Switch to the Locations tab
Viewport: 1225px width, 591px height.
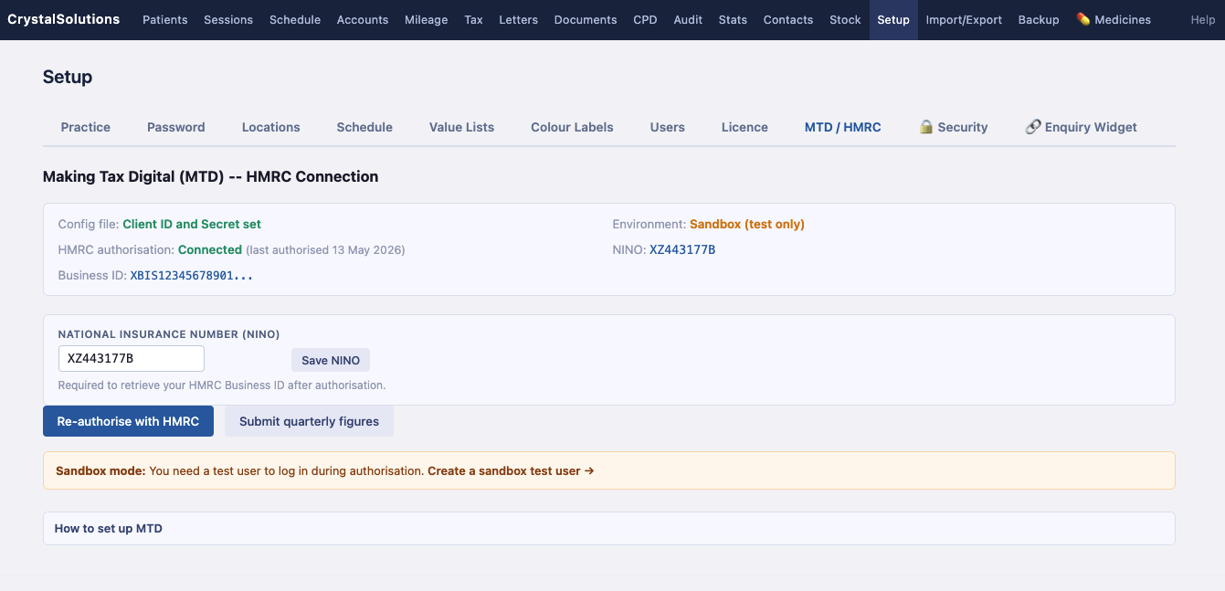pyautogui.click(x=271, y=127)
